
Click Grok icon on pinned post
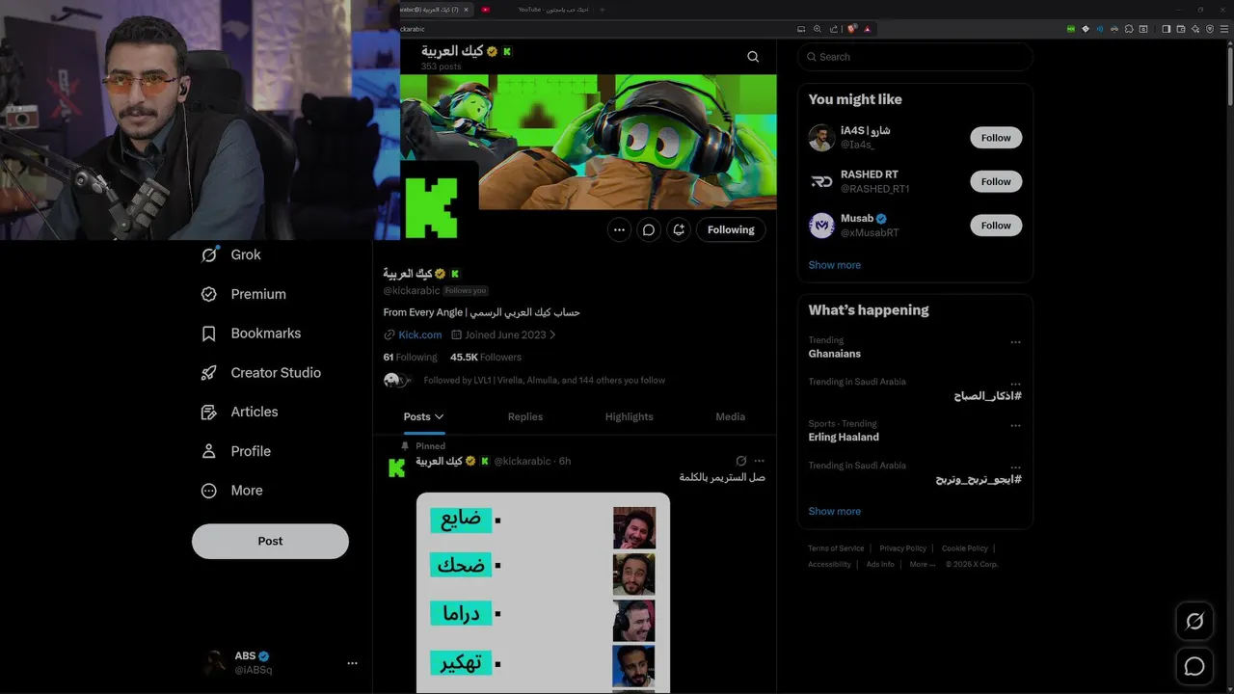coord(740,461)
